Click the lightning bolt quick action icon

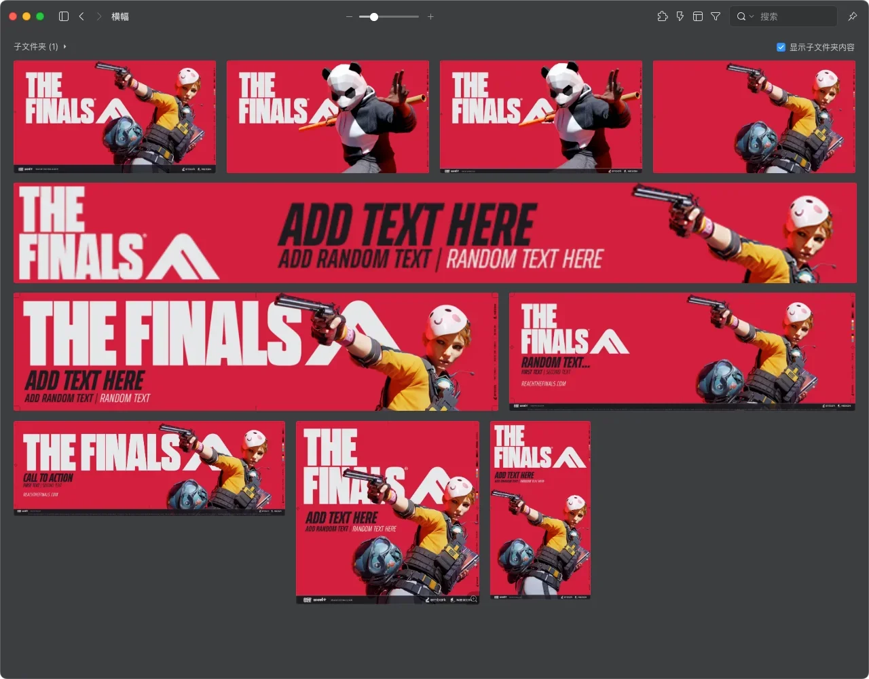pos(680,16)
